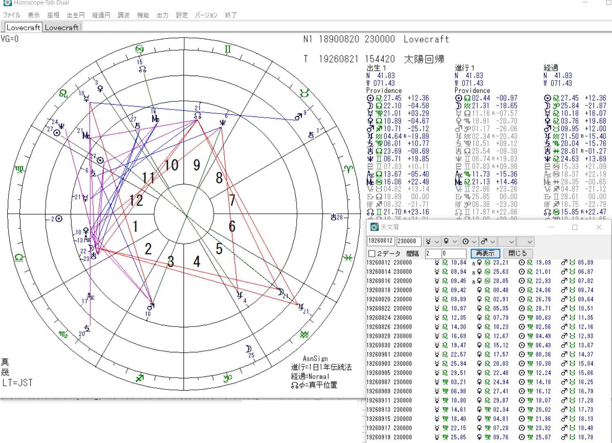Select the ephemeris row 19260901 230000
612x443 pixels.
pyautogui.click(x=480, y=354)
